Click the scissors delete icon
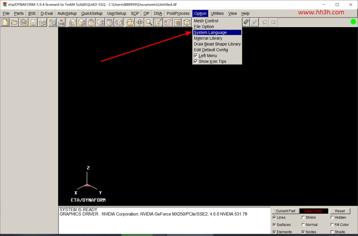358x236 pixels. 61,22
